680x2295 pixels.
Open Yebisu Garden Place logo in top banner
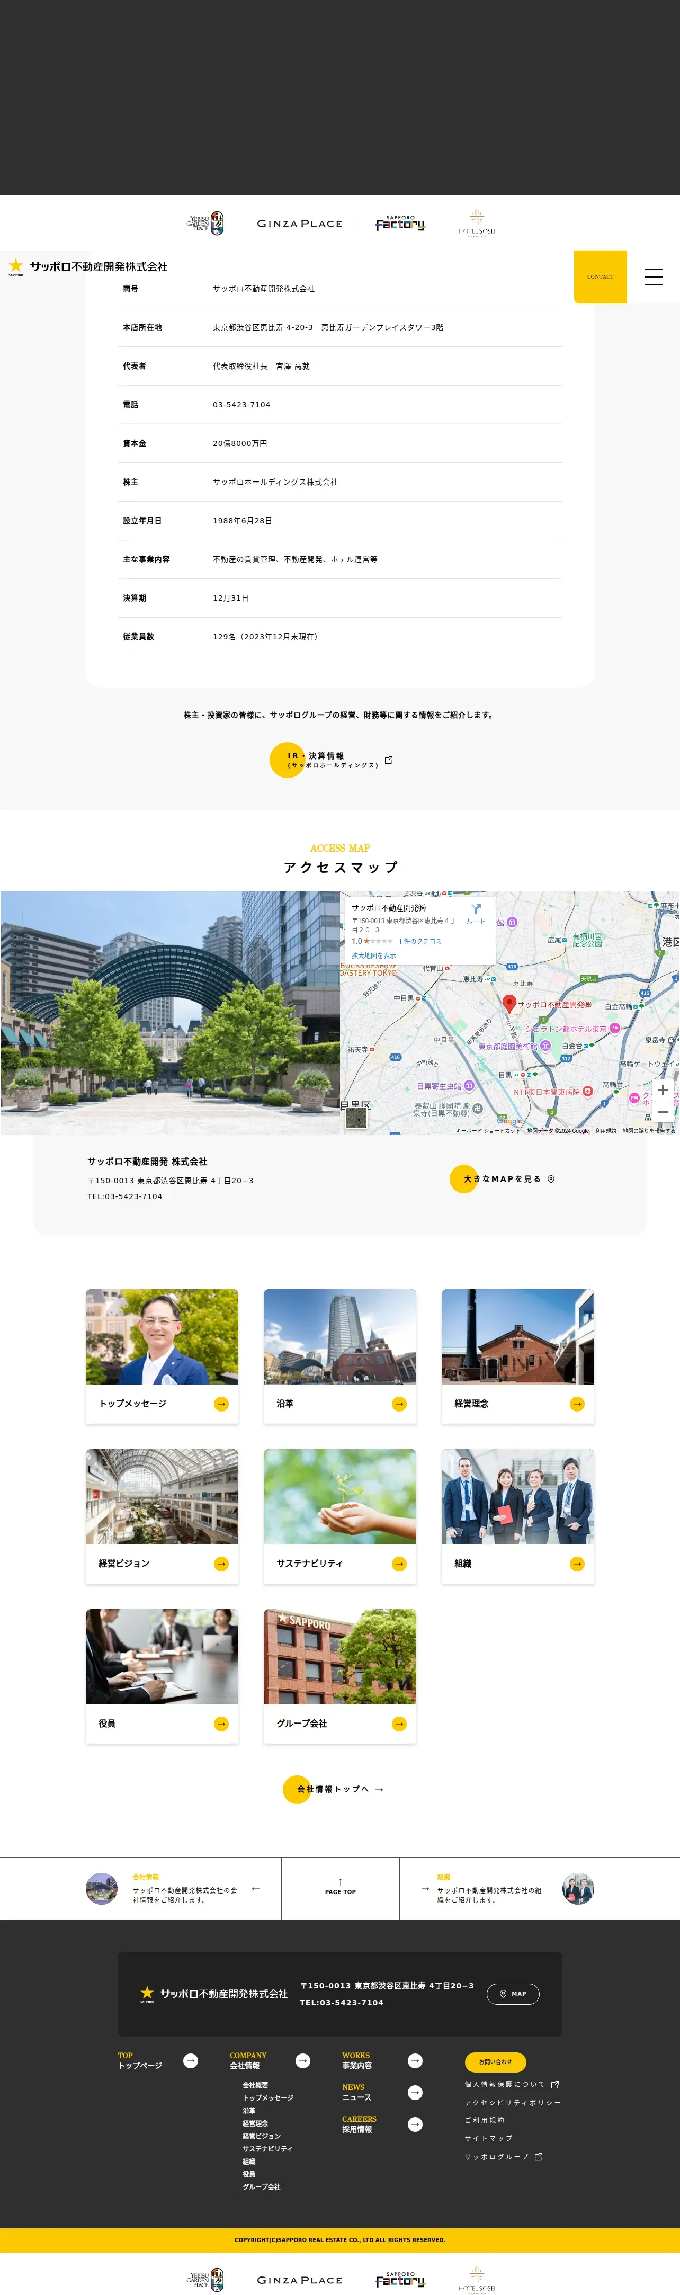point(205,224)
